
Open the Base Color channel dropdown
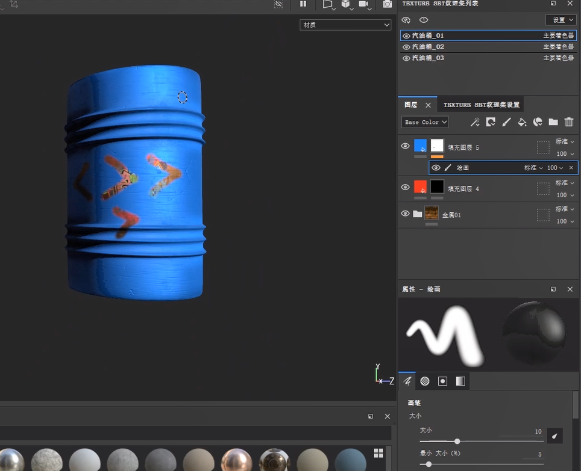point(425,122)
